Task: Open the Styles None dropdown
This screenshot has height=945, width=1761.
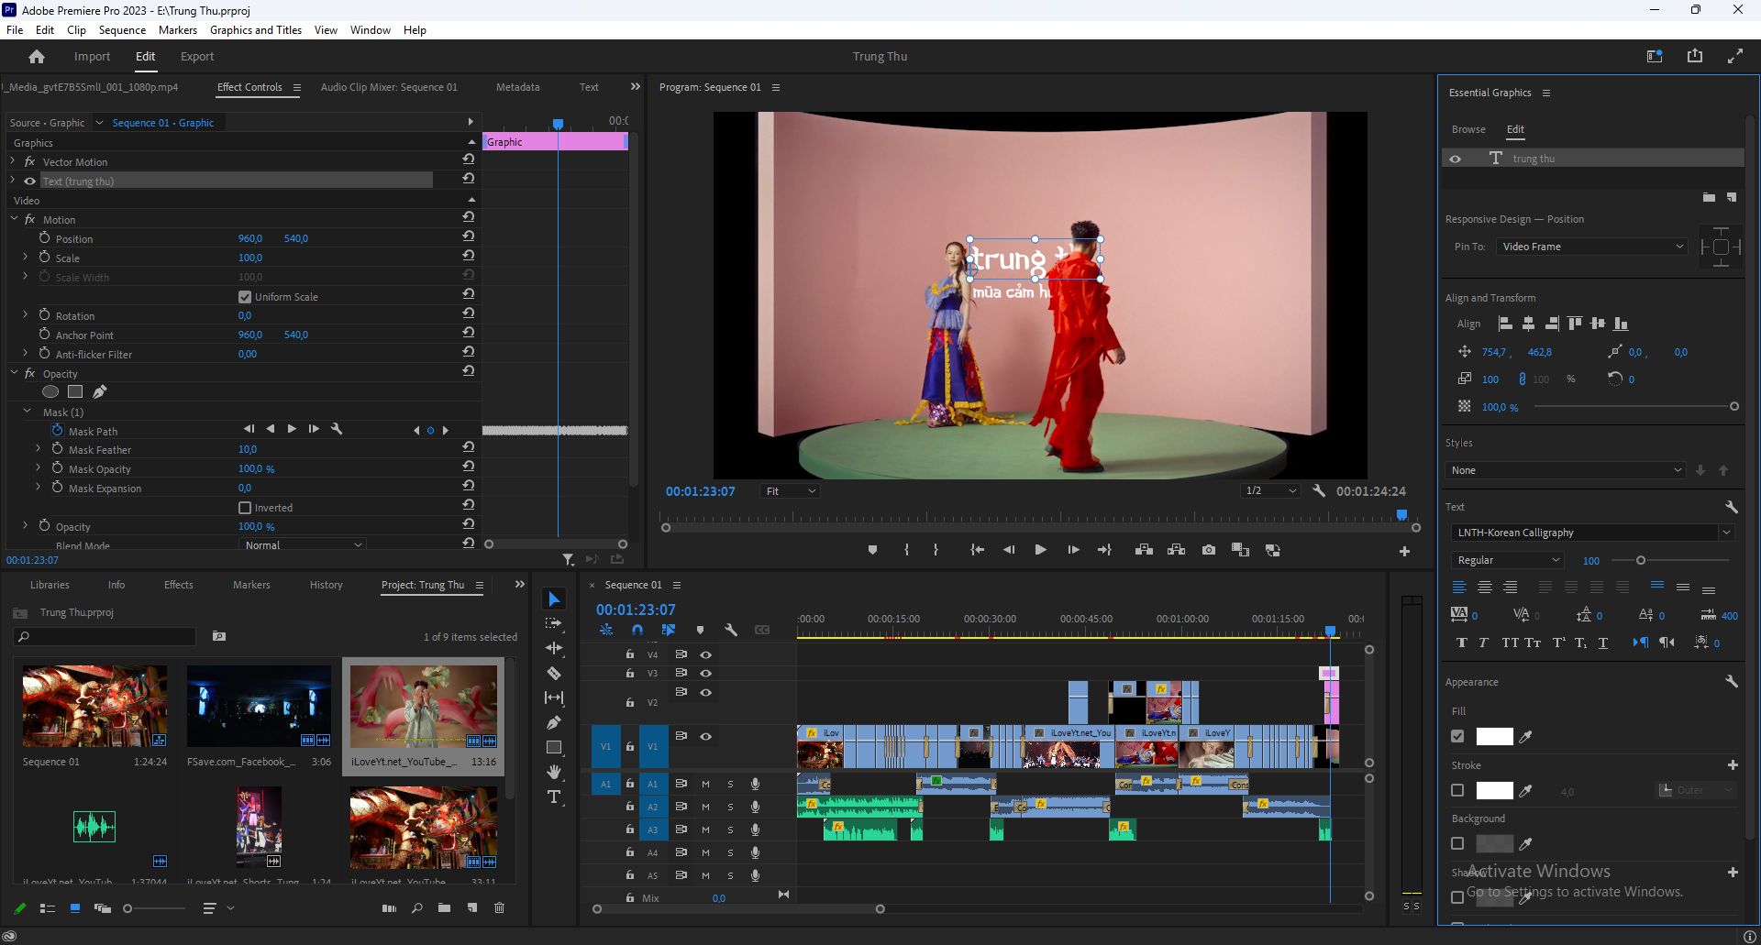Action: pyautogui.click(x=1565, y=470)
